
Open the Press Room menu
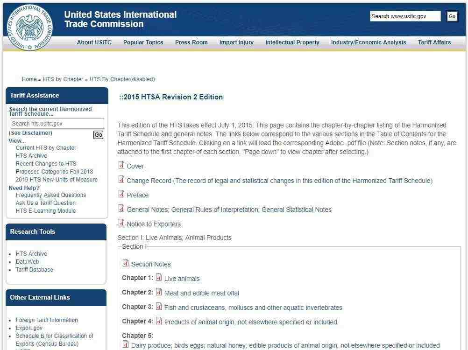coord(191,42)
